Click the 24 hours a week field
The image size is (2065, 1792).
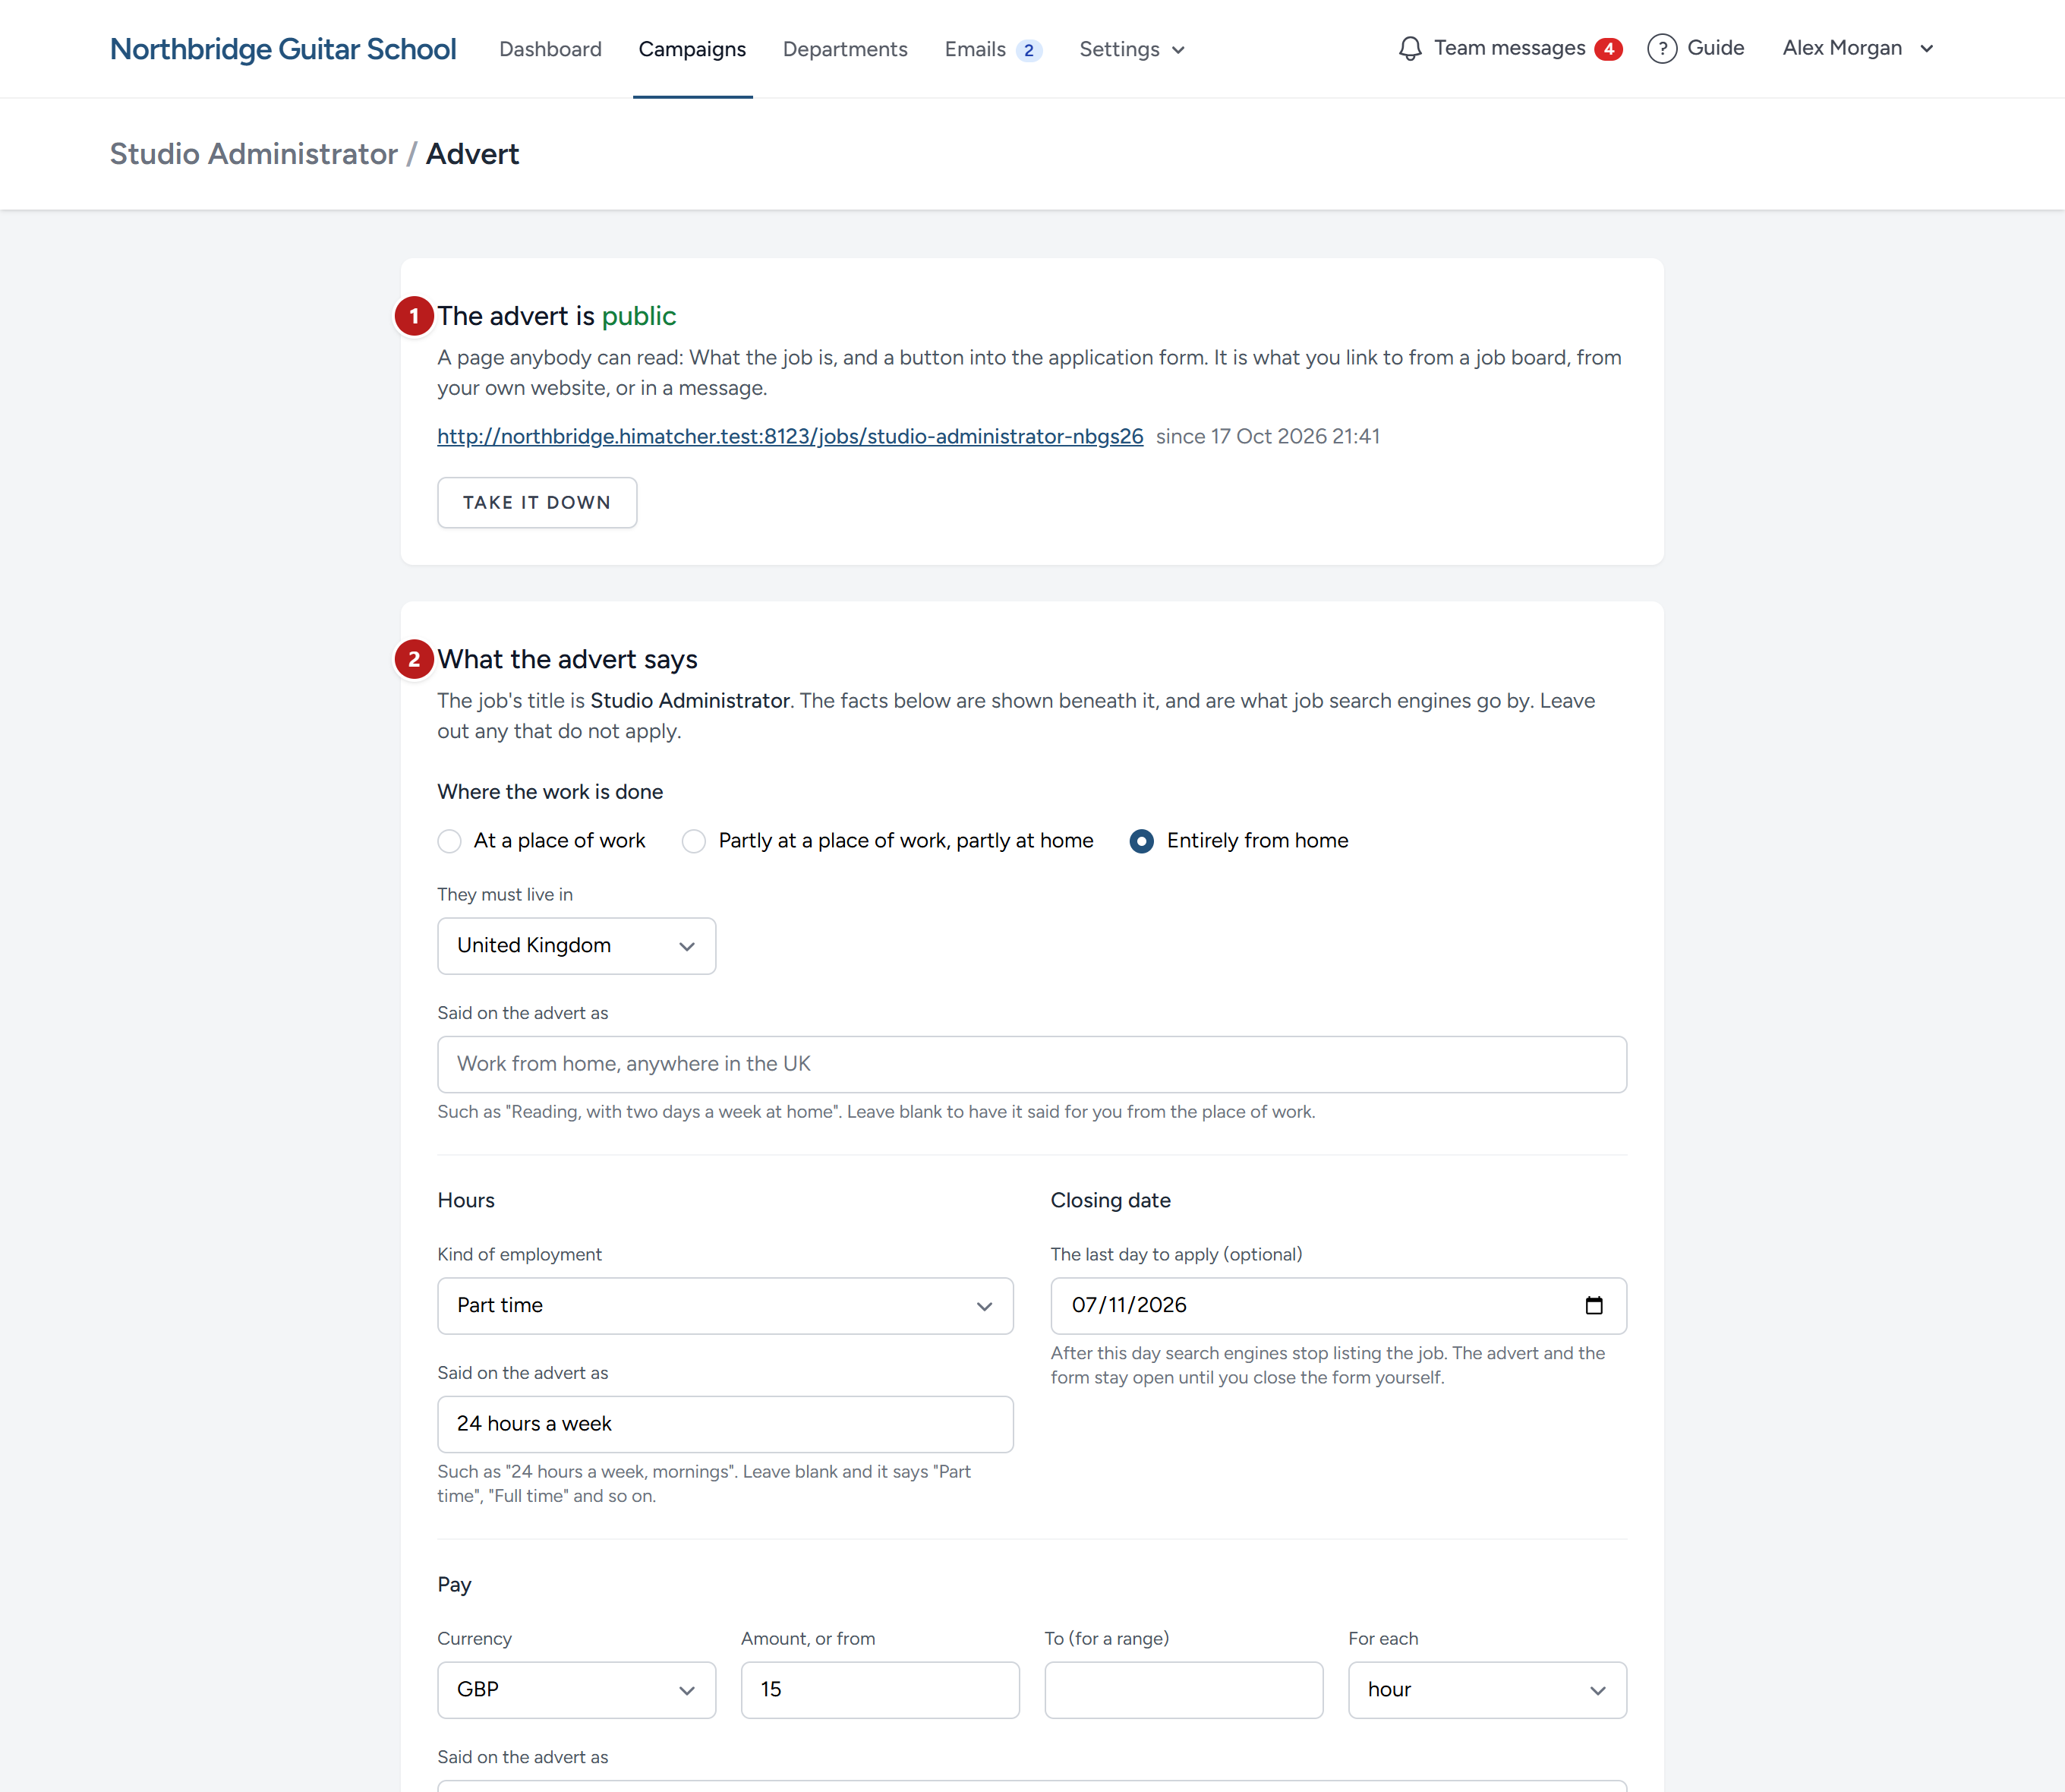(x=725, y=1424)
